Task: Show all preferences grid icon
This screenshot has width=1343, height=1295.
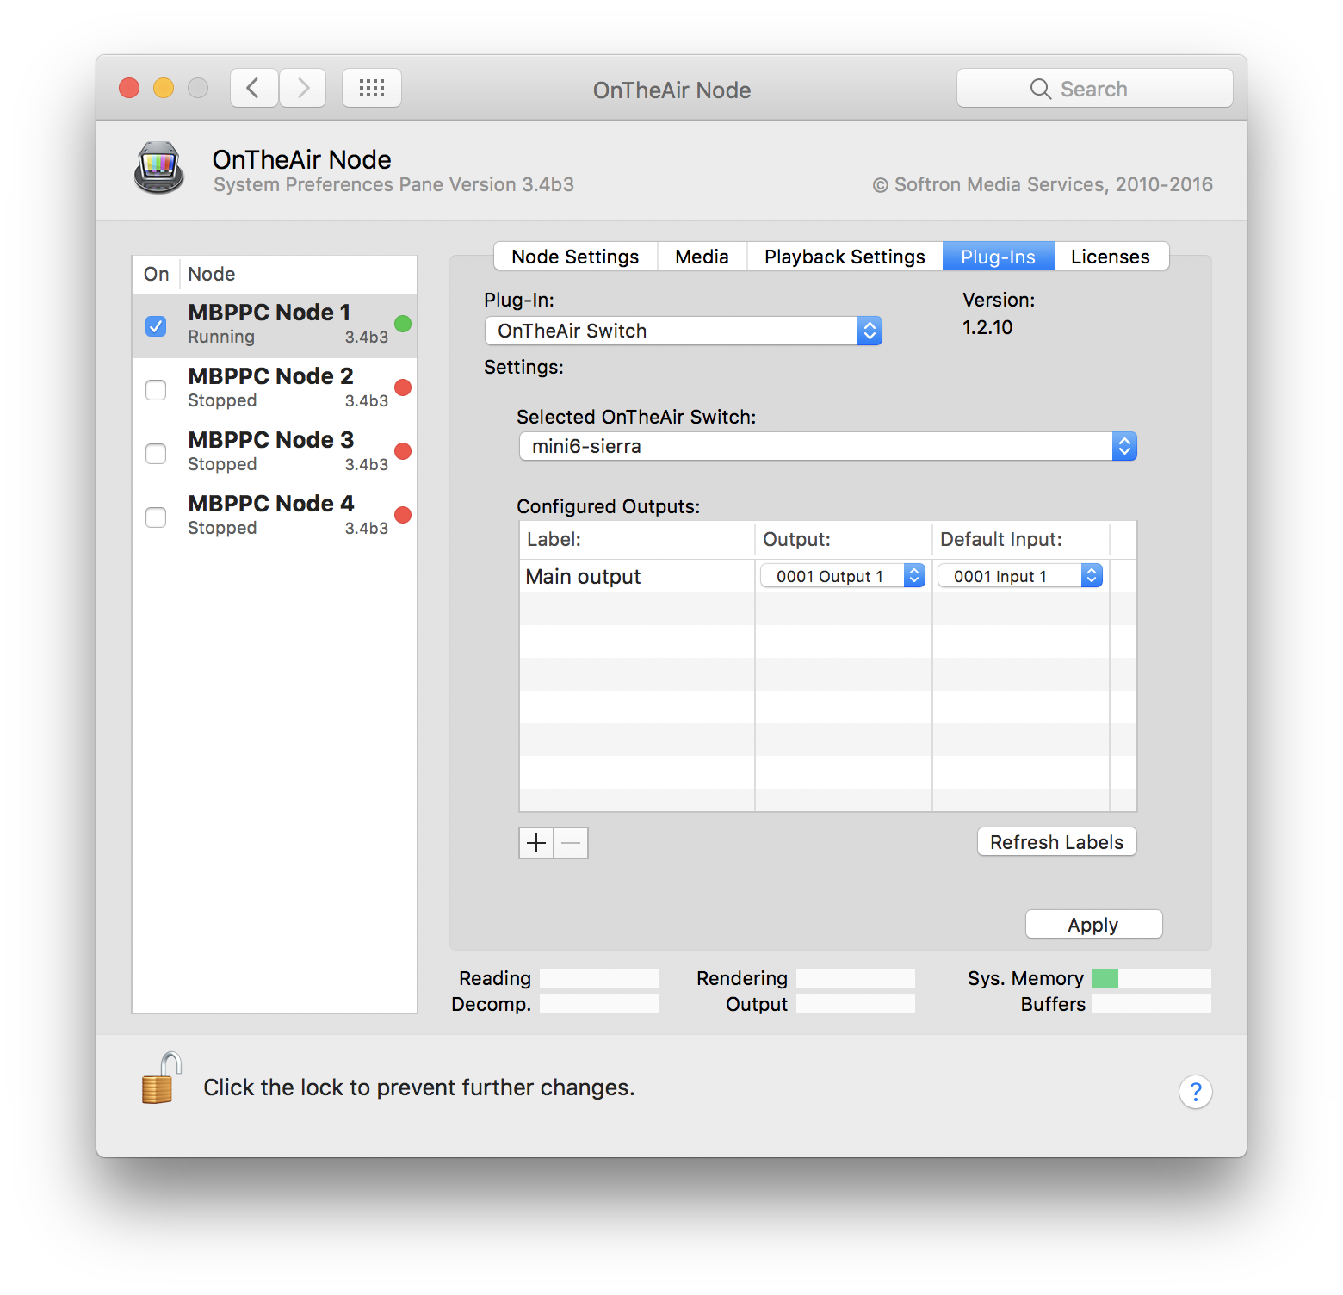Action: pyautogui.click(x=372, y=88)
